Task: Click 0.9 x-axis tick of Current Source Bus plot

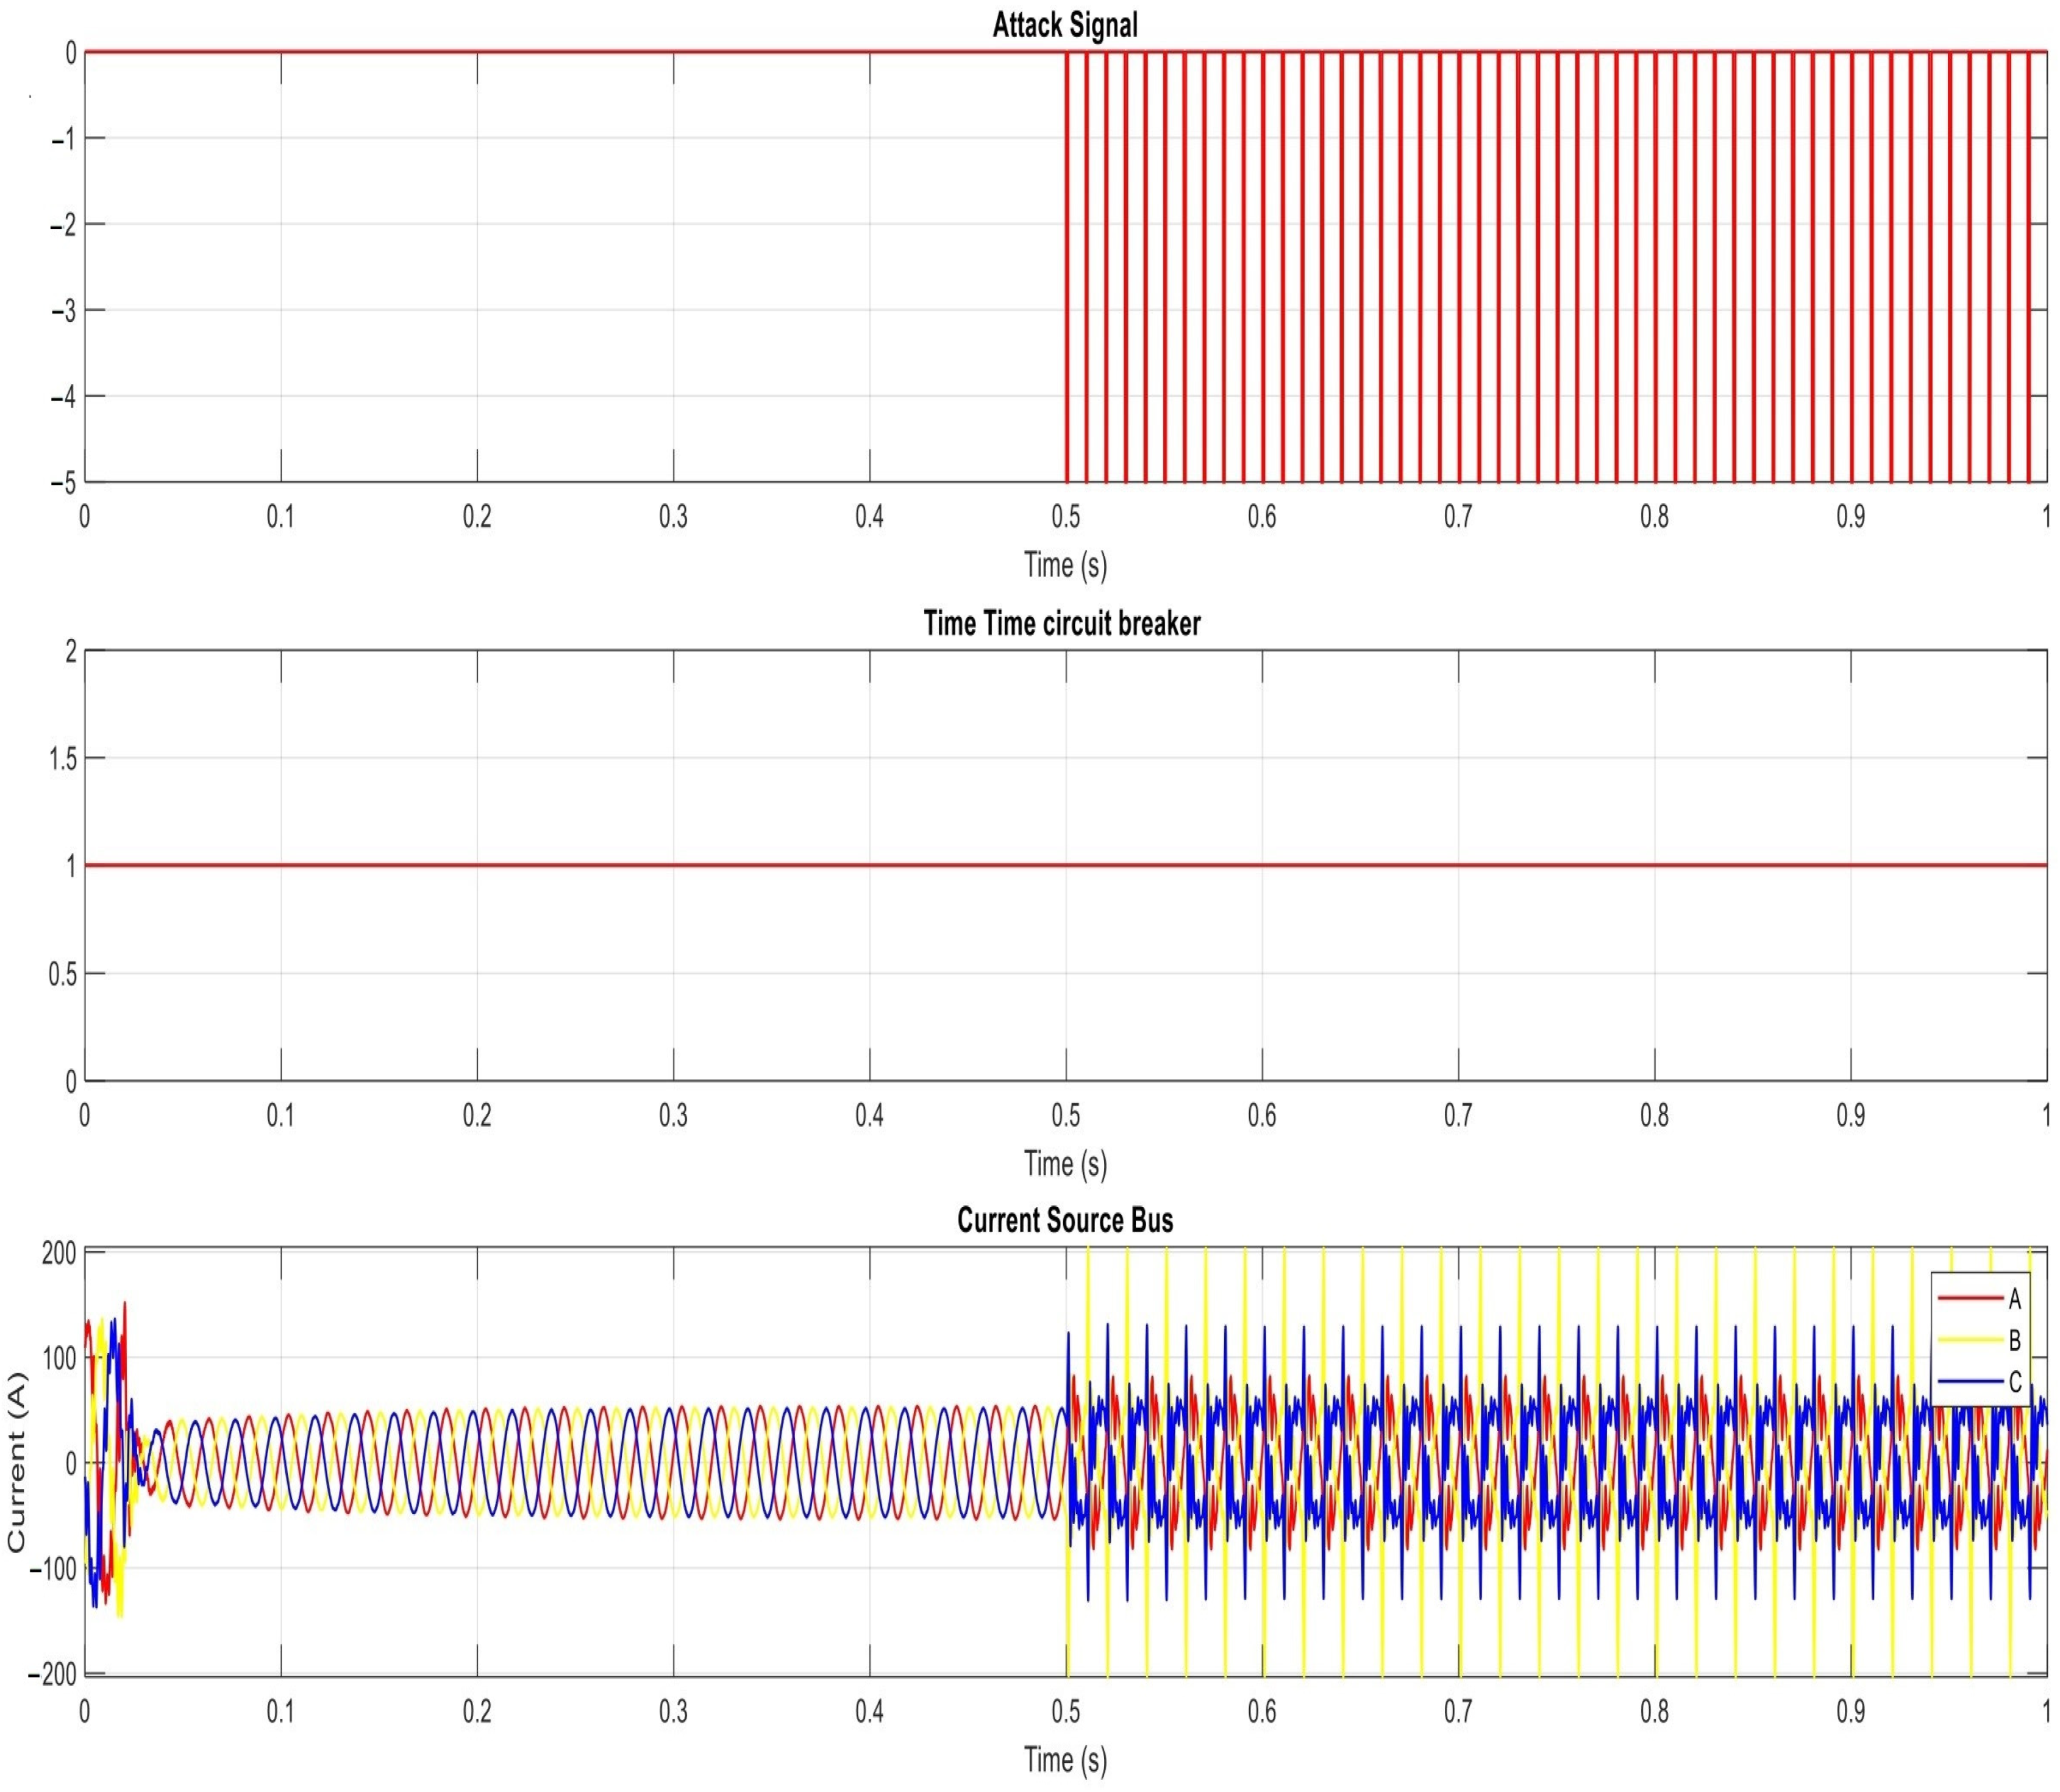Action: [x=1850, y=1711]
